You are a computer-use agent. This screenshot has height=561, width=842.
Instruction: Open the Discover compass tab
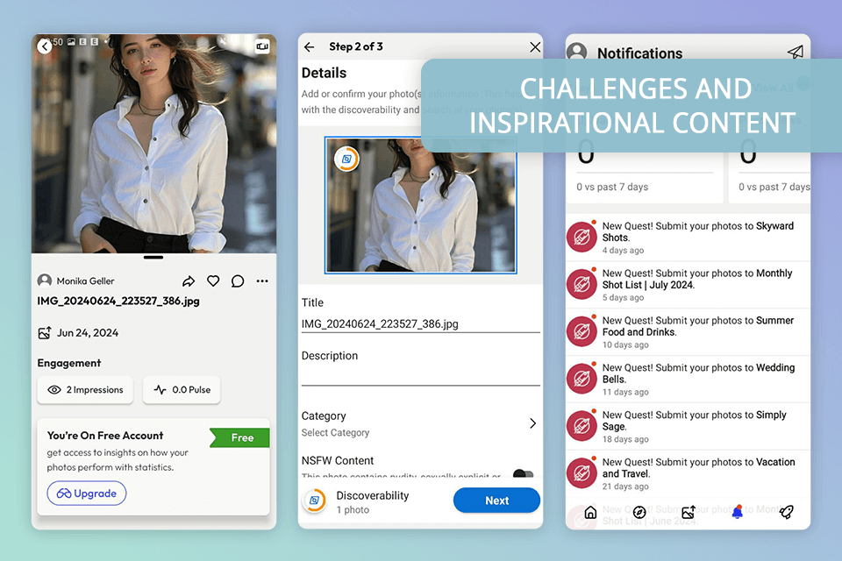(x=639, y=513)
